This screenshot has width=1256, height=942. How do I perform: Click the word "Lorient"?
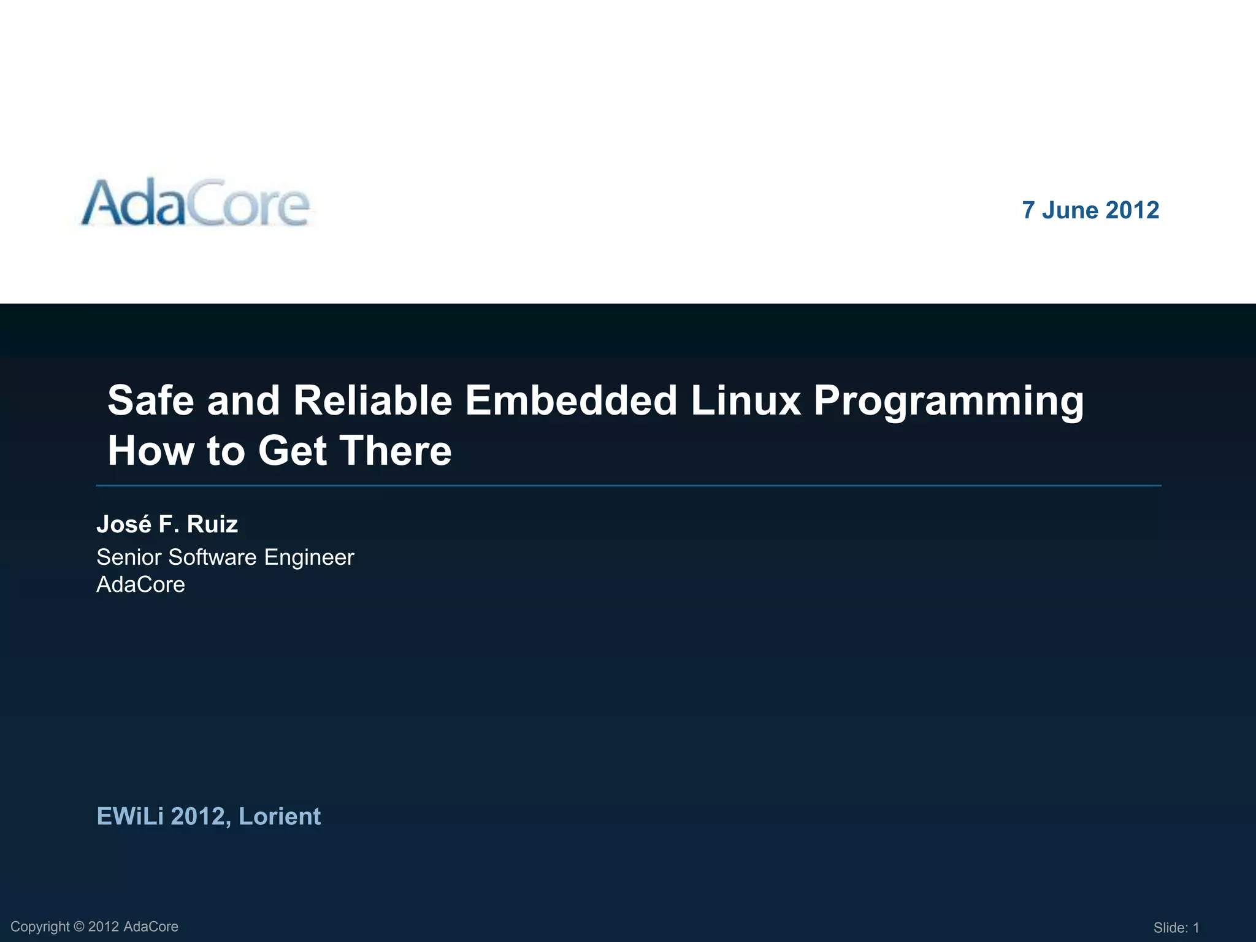[x=279, y=816]
